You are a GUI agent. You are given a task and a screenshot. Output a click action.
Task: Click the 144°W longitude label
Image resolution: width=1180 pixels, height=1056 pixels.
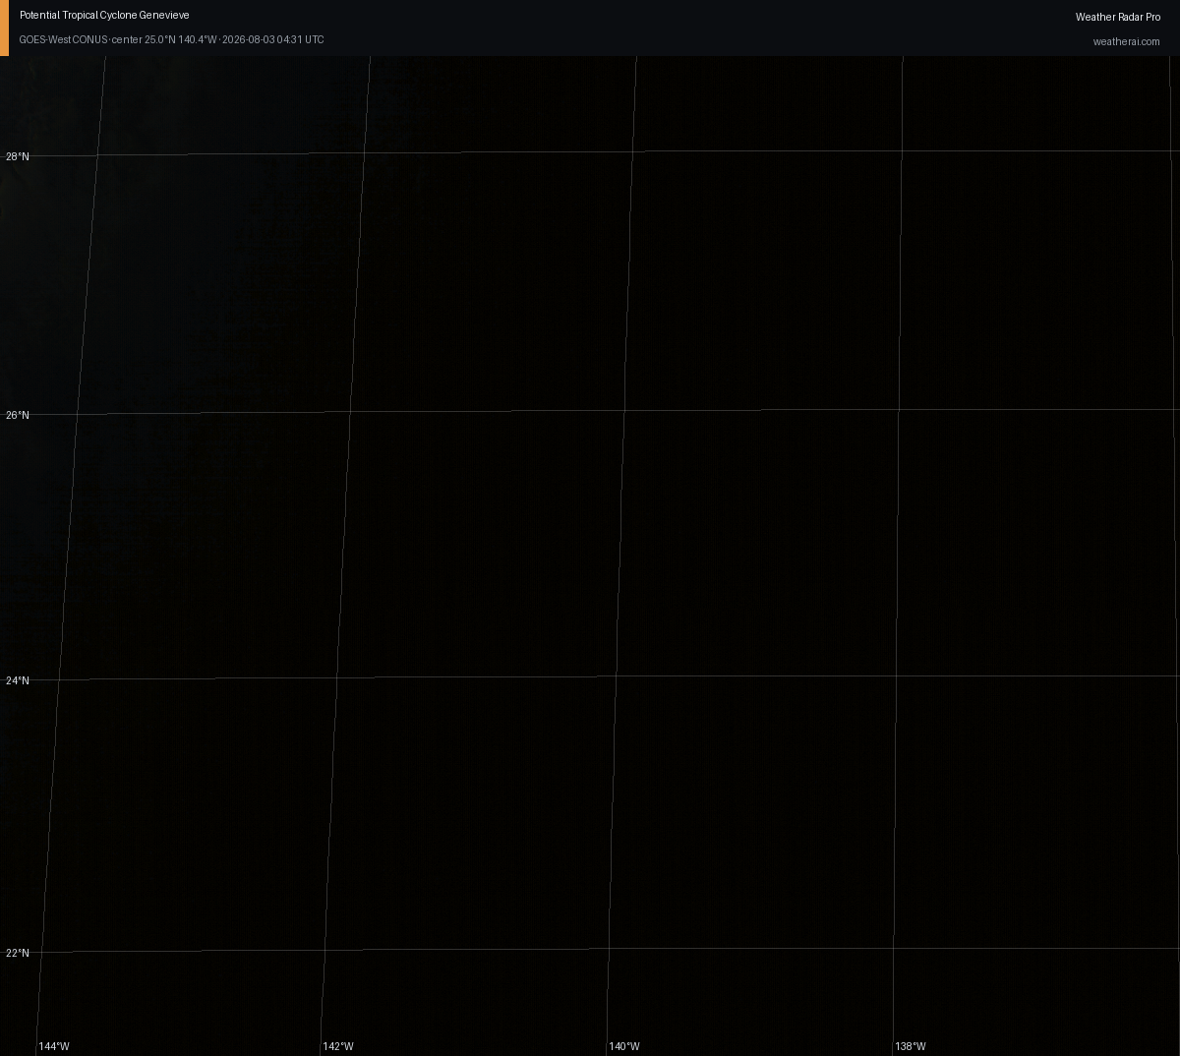(54, 1047)
